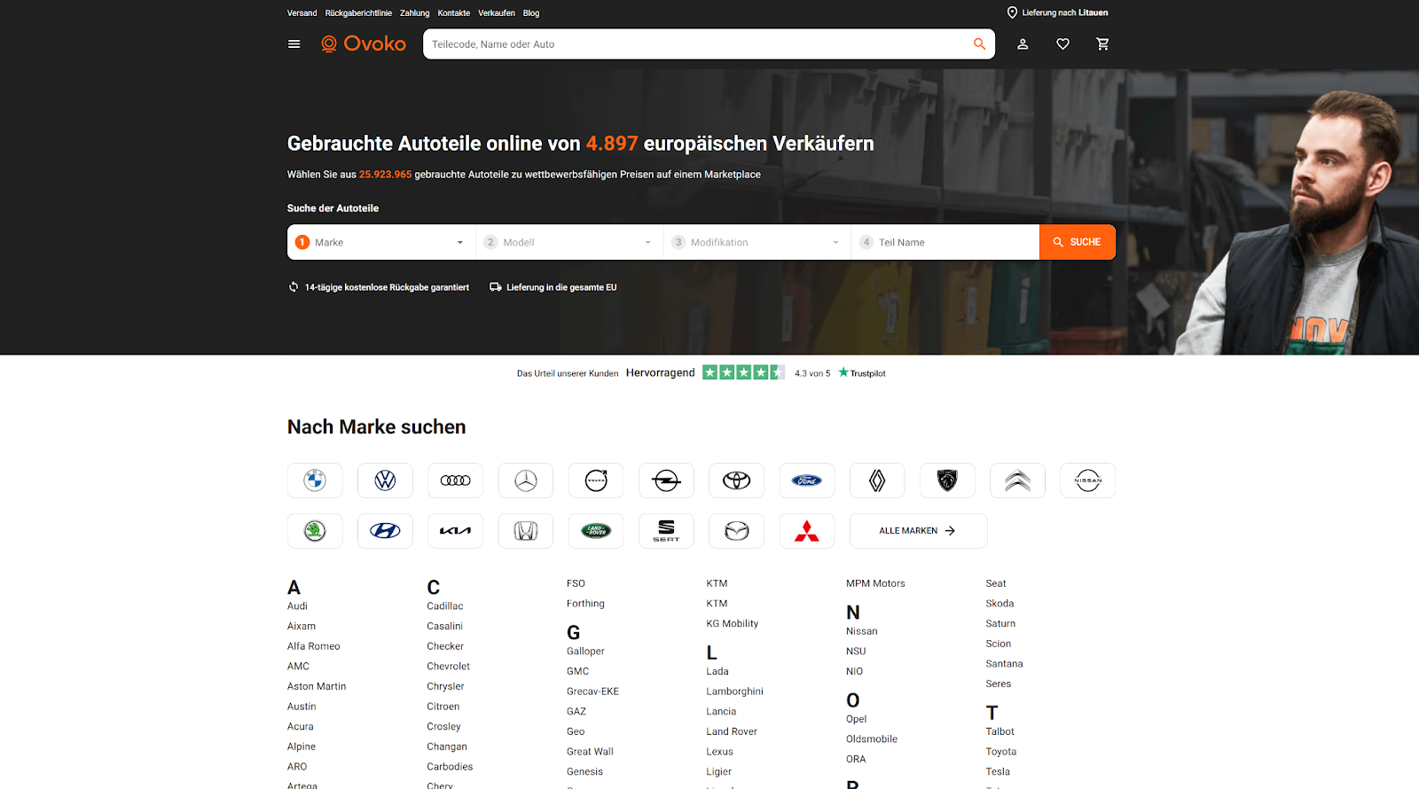Screen dimensions: 1419x789
Task: Open the Talbot brand link
Action: coord(1000,731)
